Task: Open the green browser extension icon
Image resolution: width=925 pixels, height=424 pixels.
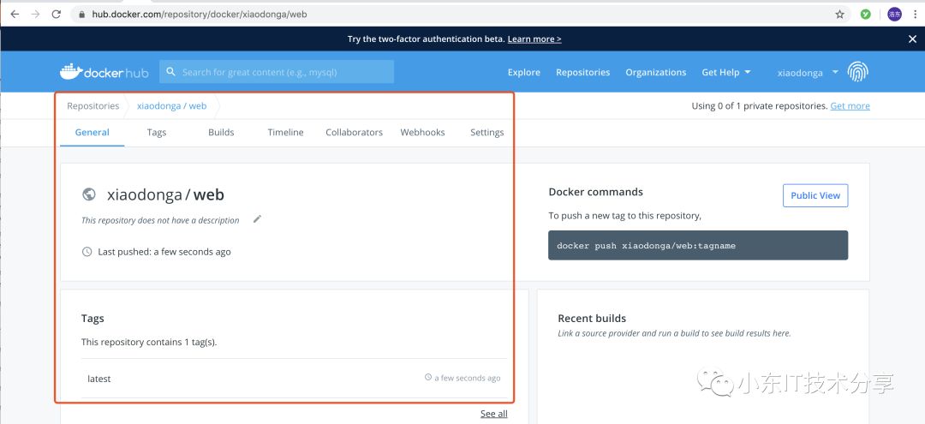Action: 865,15
